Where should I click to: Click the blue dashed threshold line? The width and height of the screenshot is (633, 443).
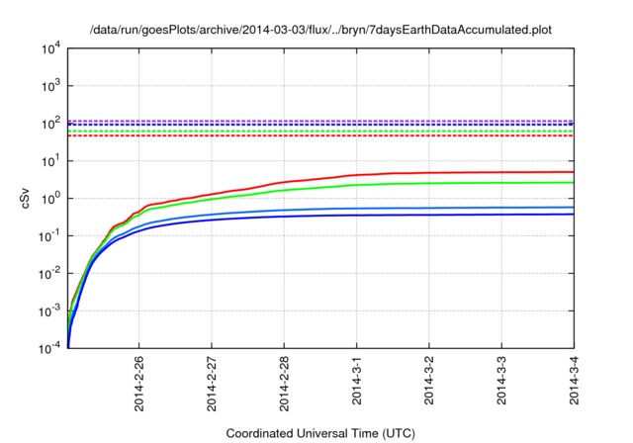coord(320,125)
